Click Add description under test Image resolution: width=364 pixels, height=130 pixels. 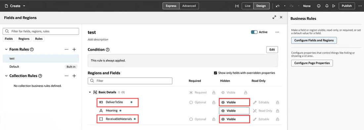coord(98,39)
